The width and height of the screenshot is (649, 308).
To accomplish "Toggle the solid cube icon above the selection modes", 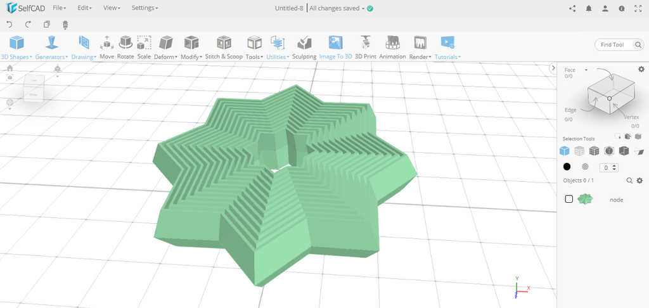I will tap(638, 136).
